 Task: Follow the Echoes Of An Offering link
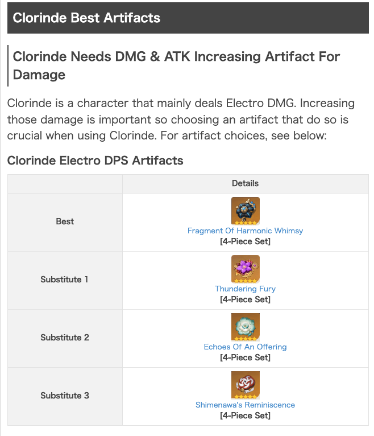pos(246,347)
